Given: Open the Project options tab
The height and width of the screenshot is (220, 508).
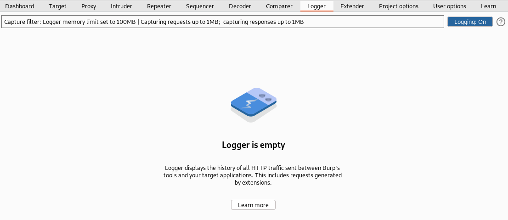Looking at the screenshot, I should point(399,6).
